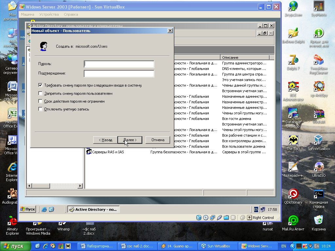Open the TweakNow RegCleaner desktop icon

coord(319,64)
